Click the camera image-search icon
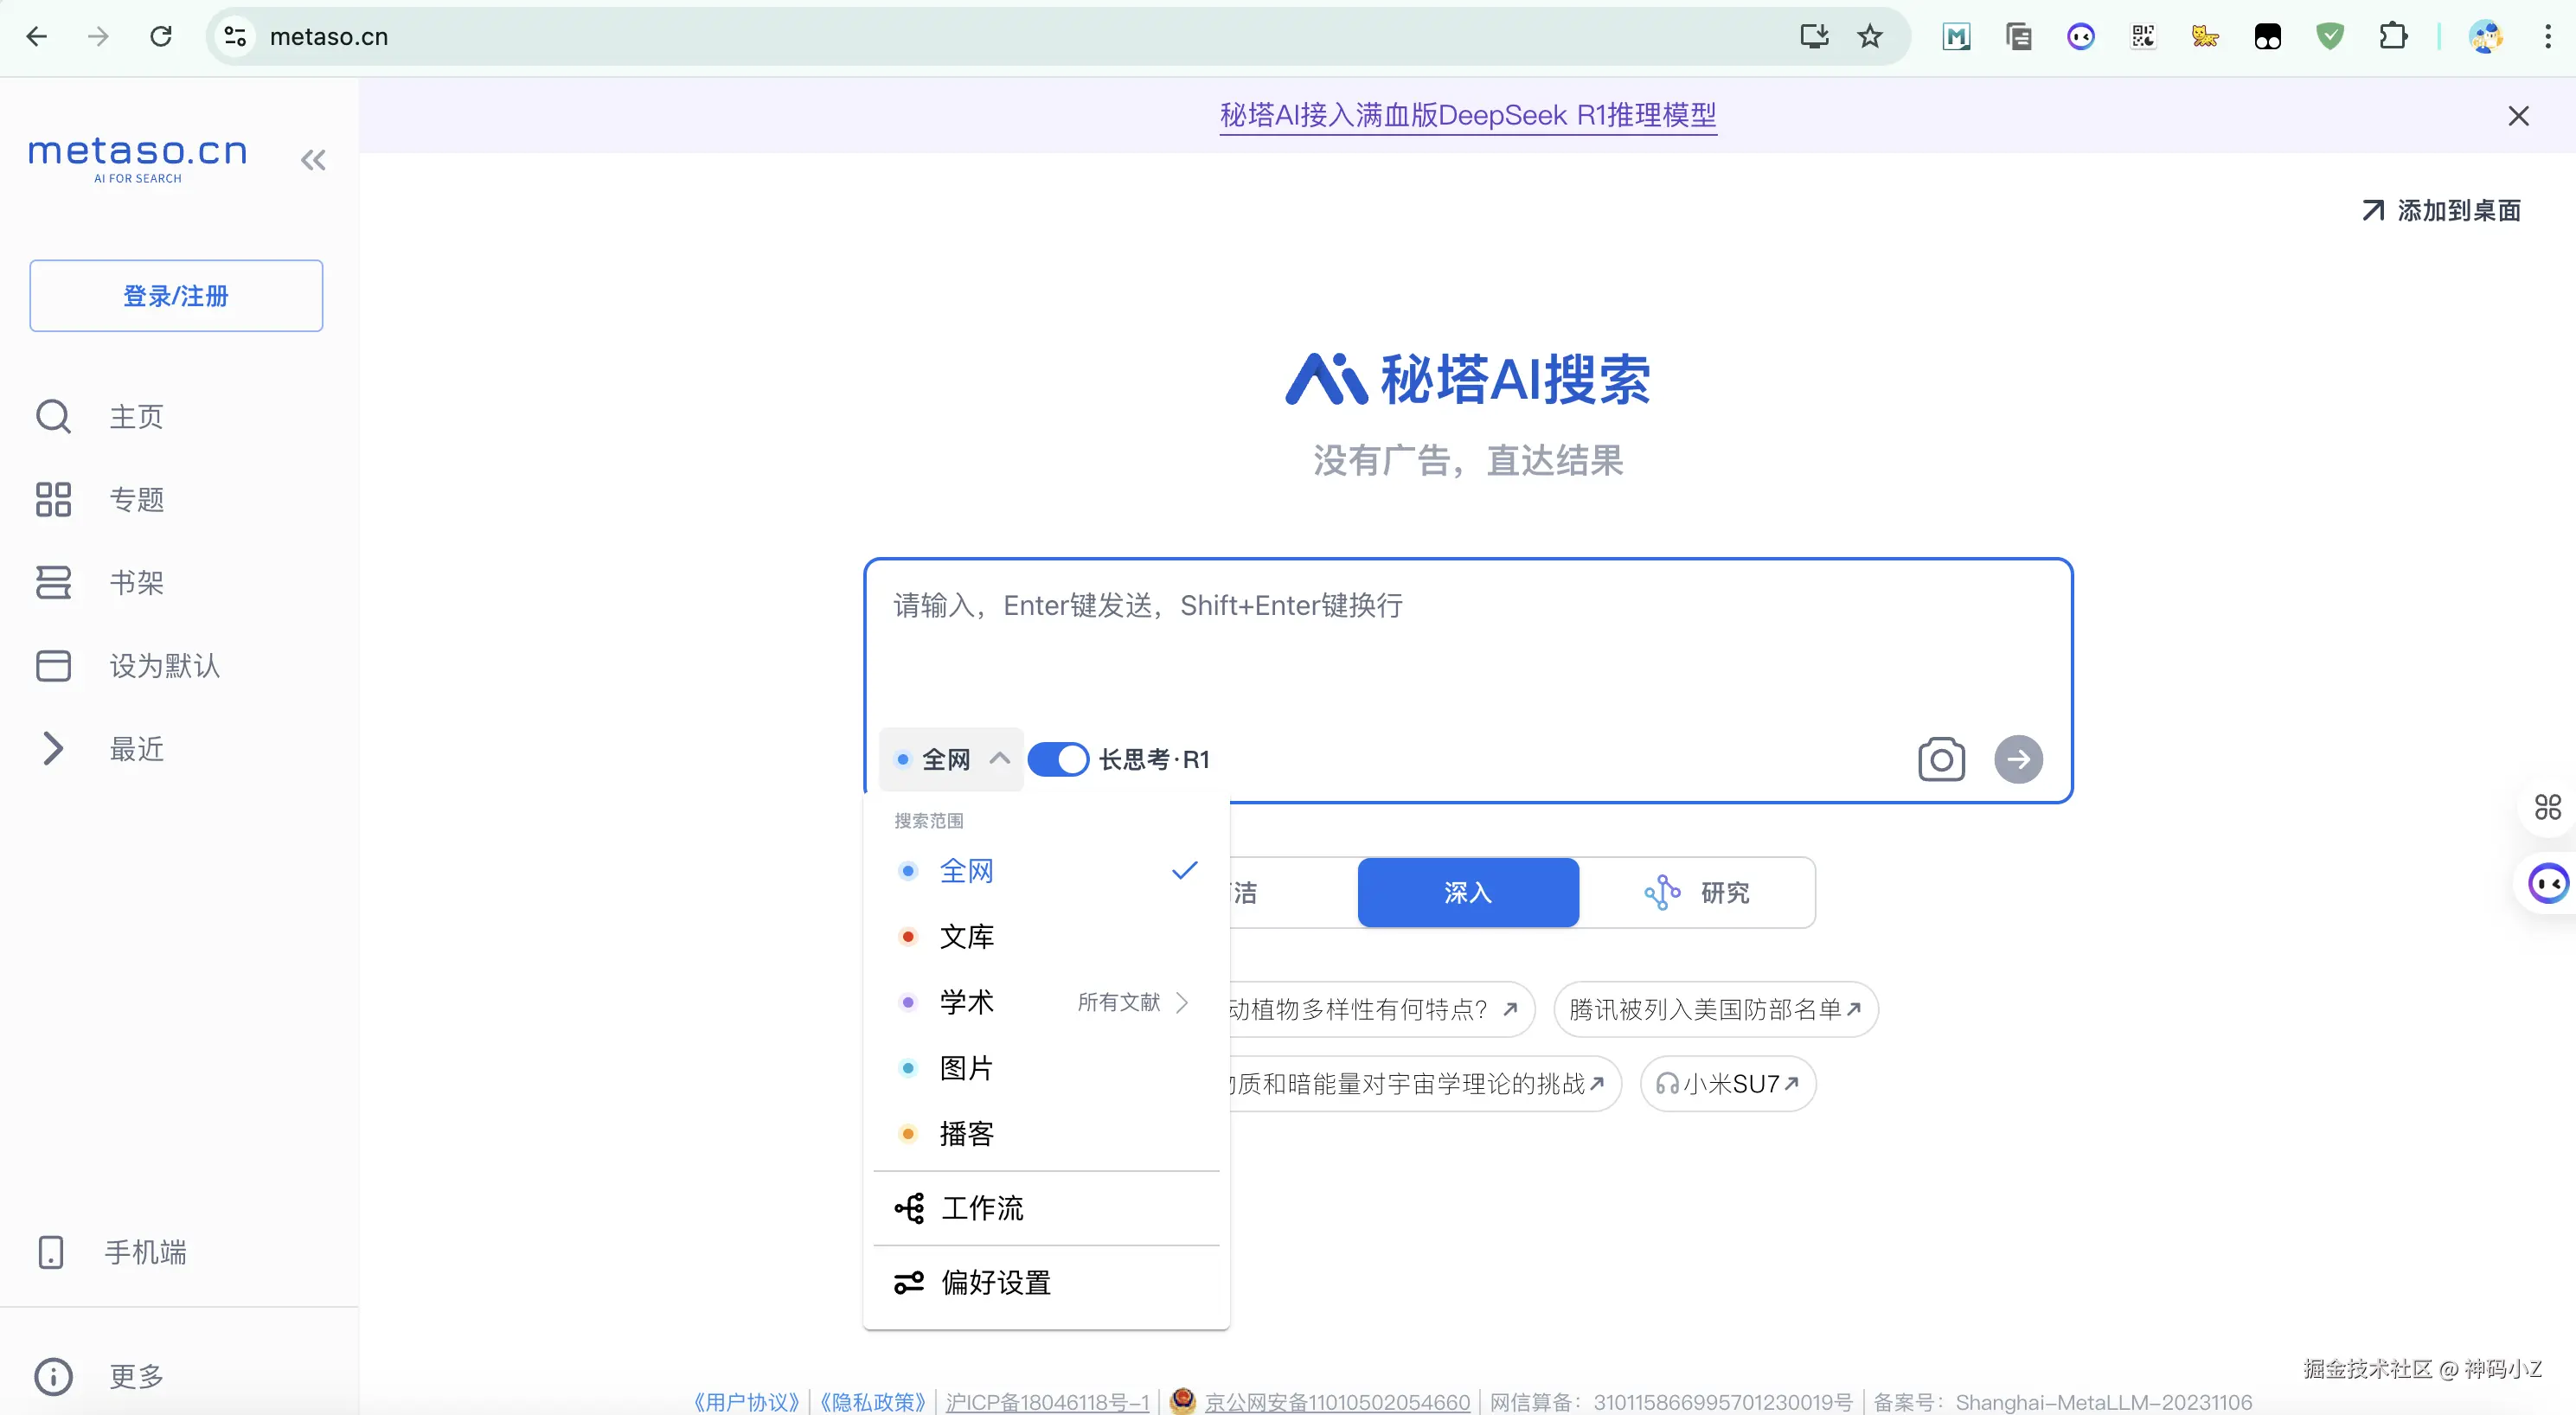Screen dimensions: 2576x1415 (1940, 759)
